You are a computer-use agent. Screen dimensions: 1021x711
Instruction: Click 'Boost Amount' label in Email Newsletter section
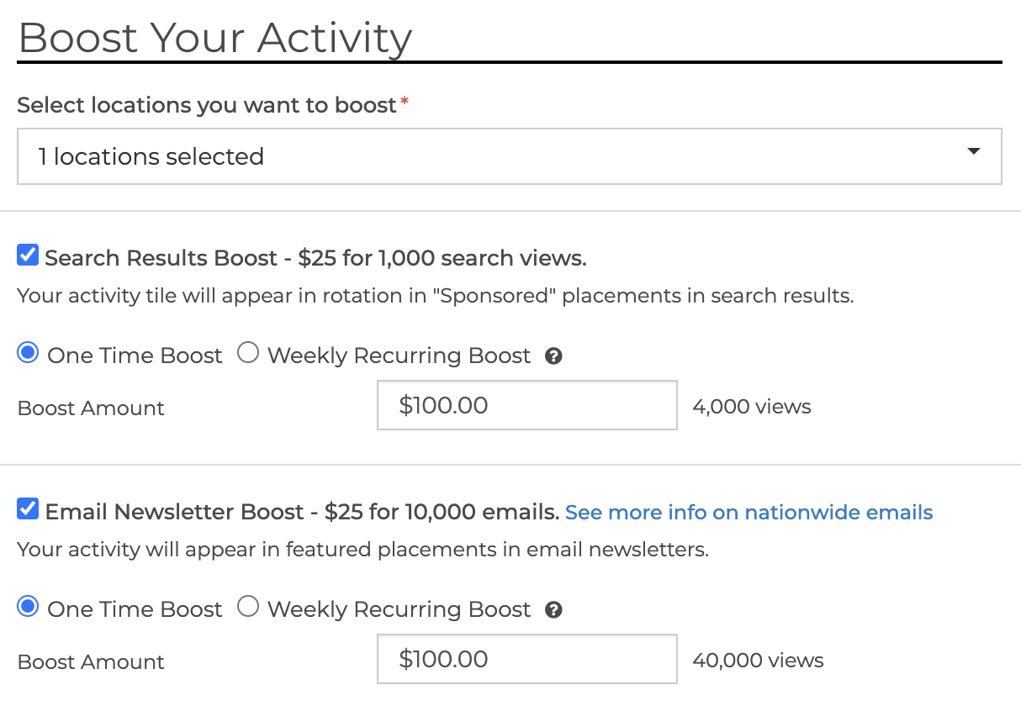(x=91, y=662)
